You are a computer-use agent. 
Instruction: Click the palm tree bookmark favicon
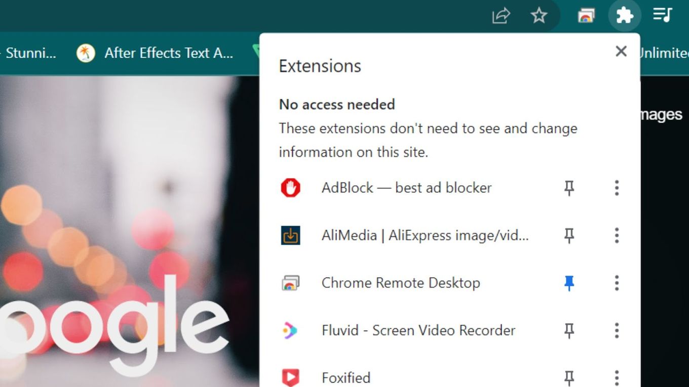pos(86,53)
